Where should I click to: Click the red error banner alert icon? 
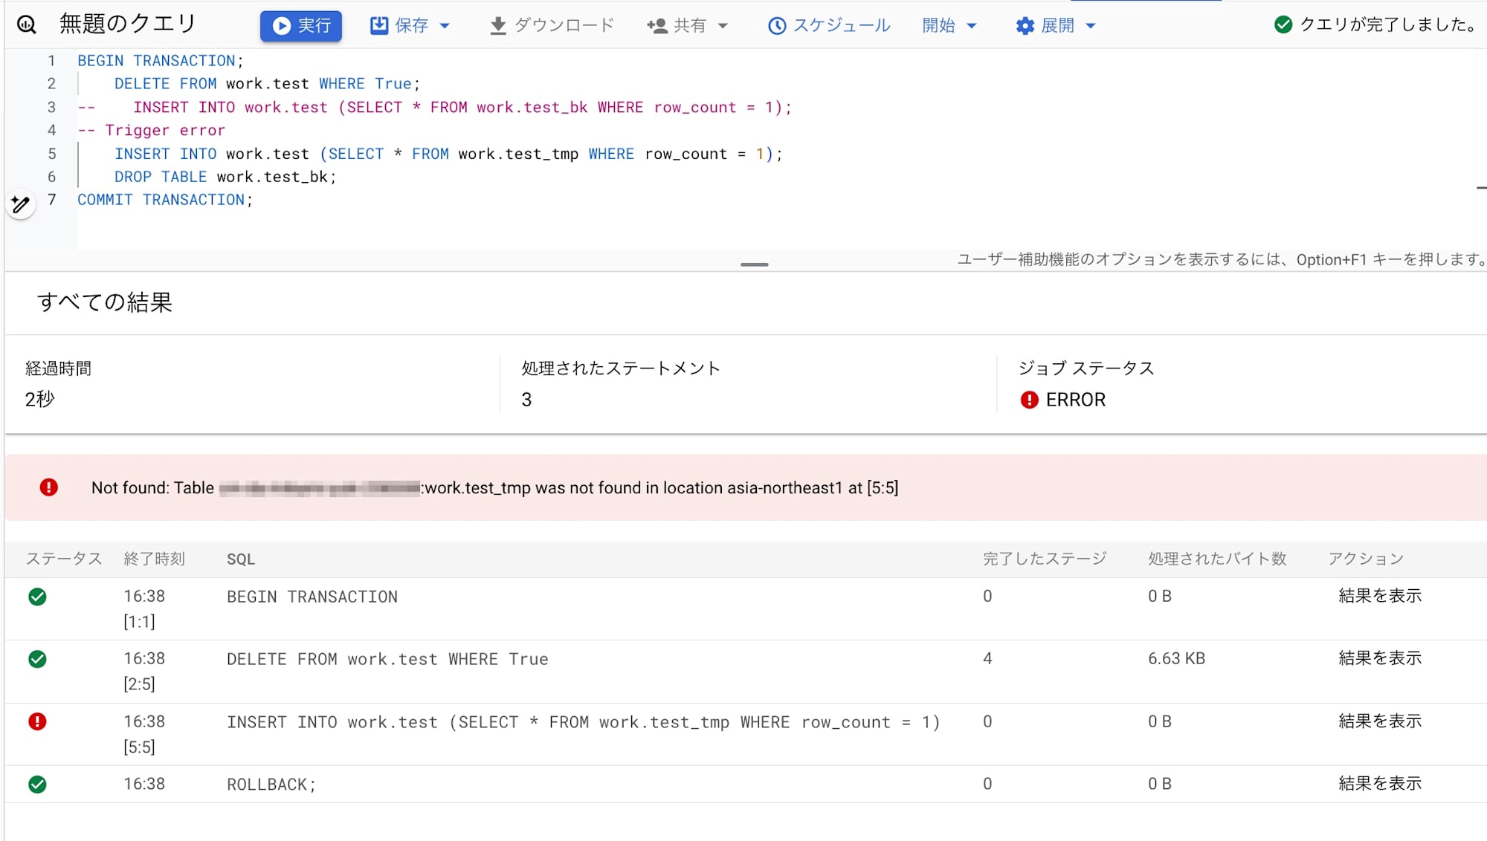(49, 487)
